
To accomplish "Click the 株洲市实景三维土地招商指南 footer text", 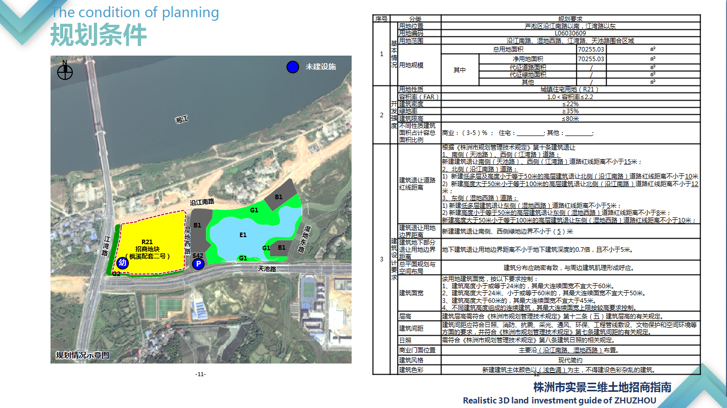I will point(602,387).
